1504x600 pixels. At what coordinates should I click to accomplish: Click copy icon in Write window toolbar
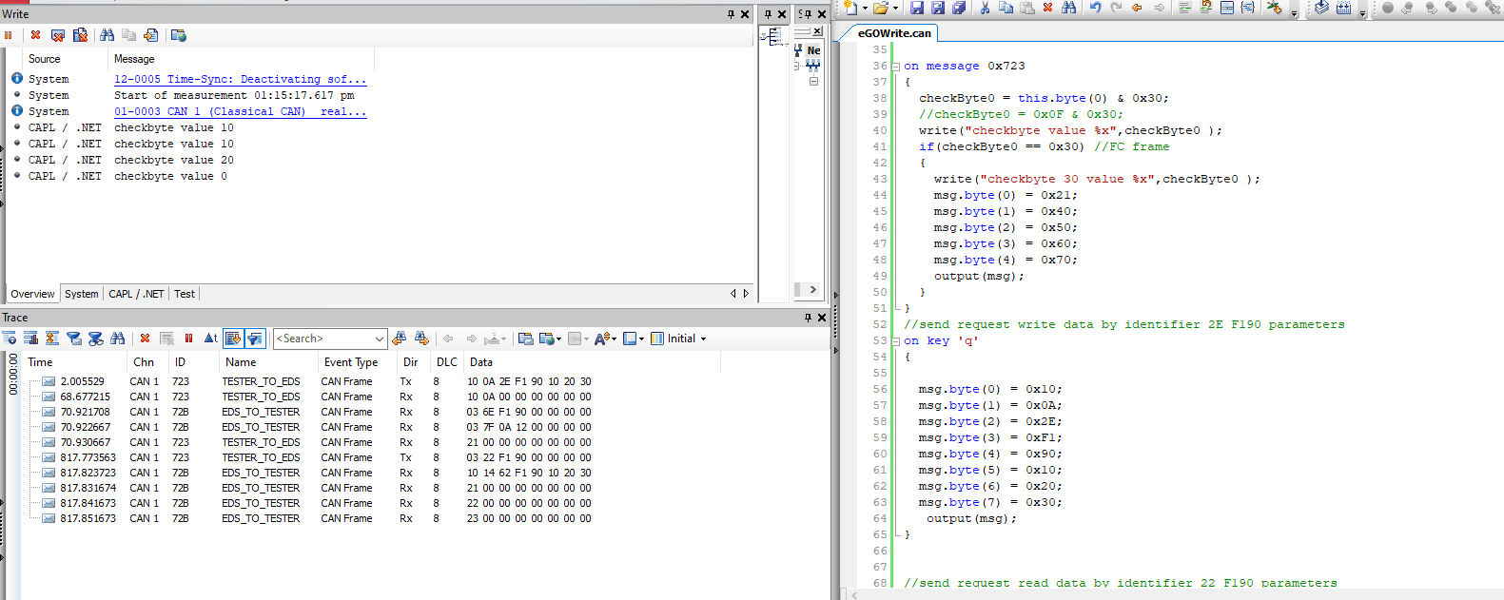pos(128,35)
